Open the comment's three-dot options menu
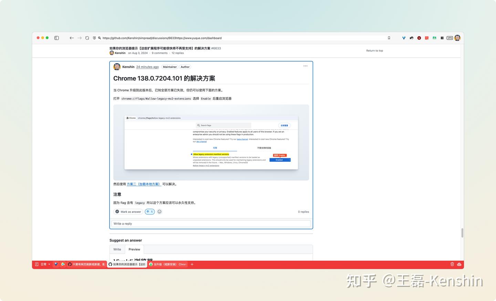 point(306,66)
